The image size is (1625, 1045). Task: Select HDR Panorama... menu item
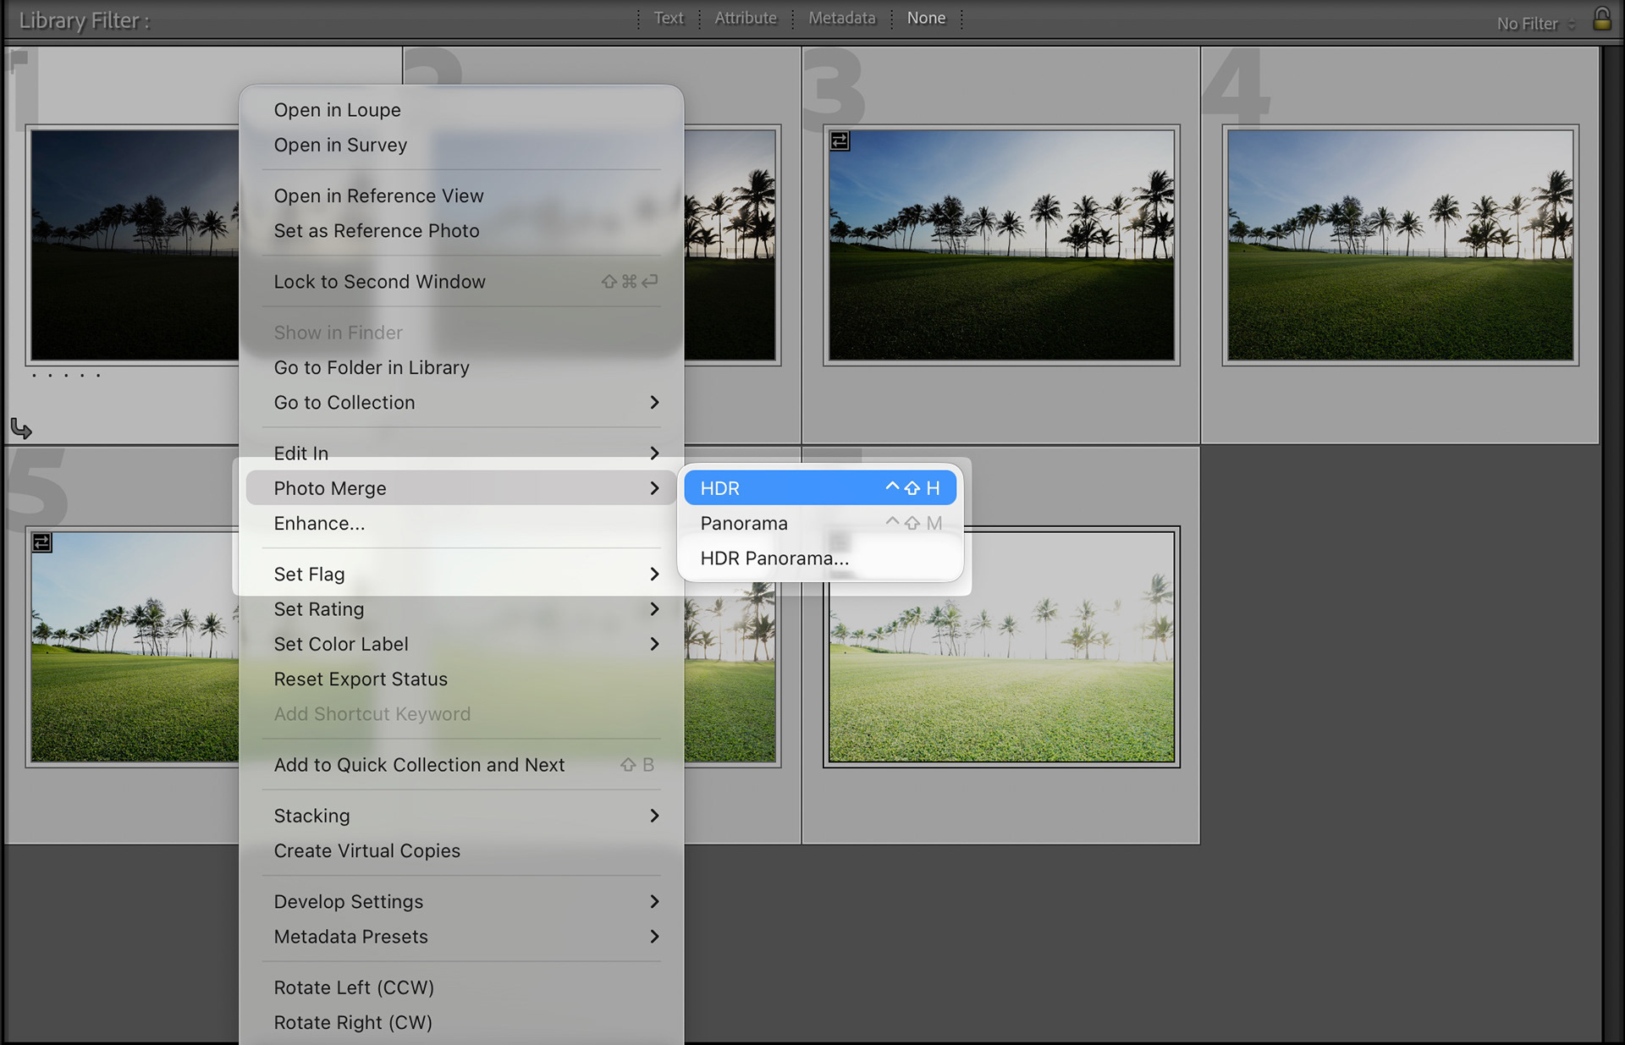[x=774, y=558]
